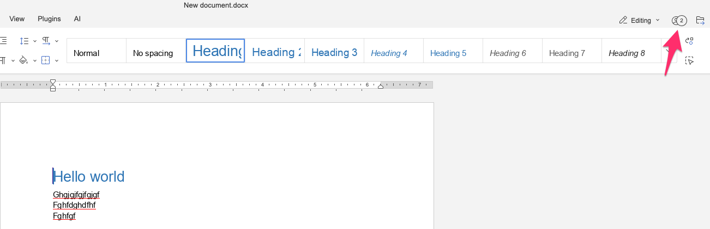Screen dimensions: 710x229
Task: Expand the line spacing dropdown arrow
Action: click(35, 41)
